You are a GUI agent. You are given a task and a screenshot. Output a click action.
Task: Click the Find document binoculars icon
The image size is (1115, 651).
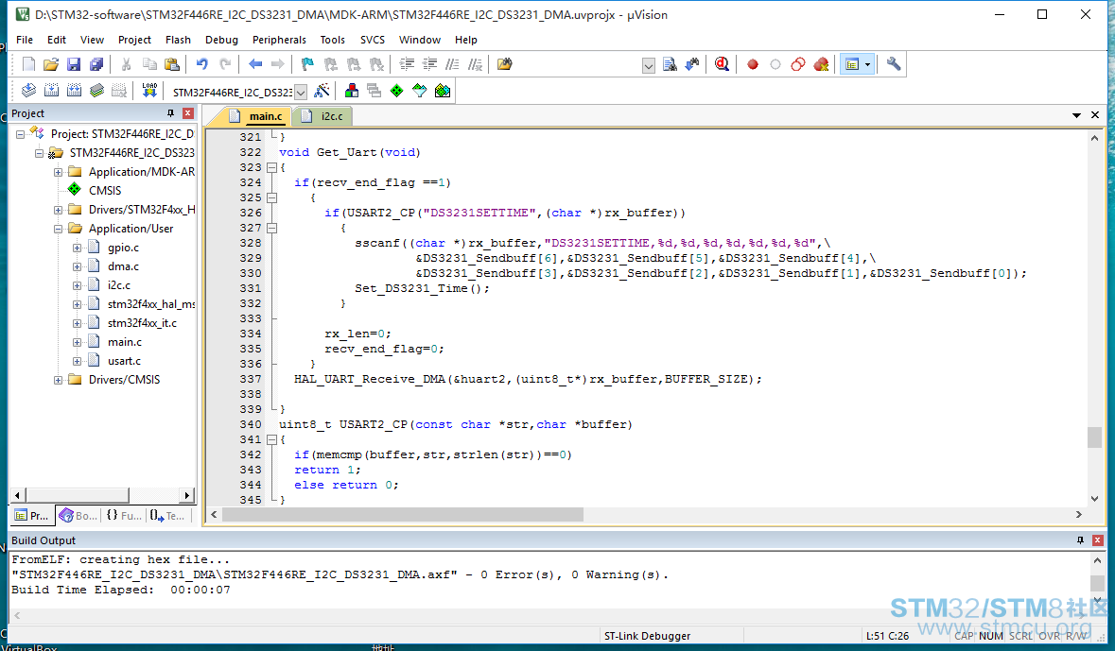(x=670, y=64)
